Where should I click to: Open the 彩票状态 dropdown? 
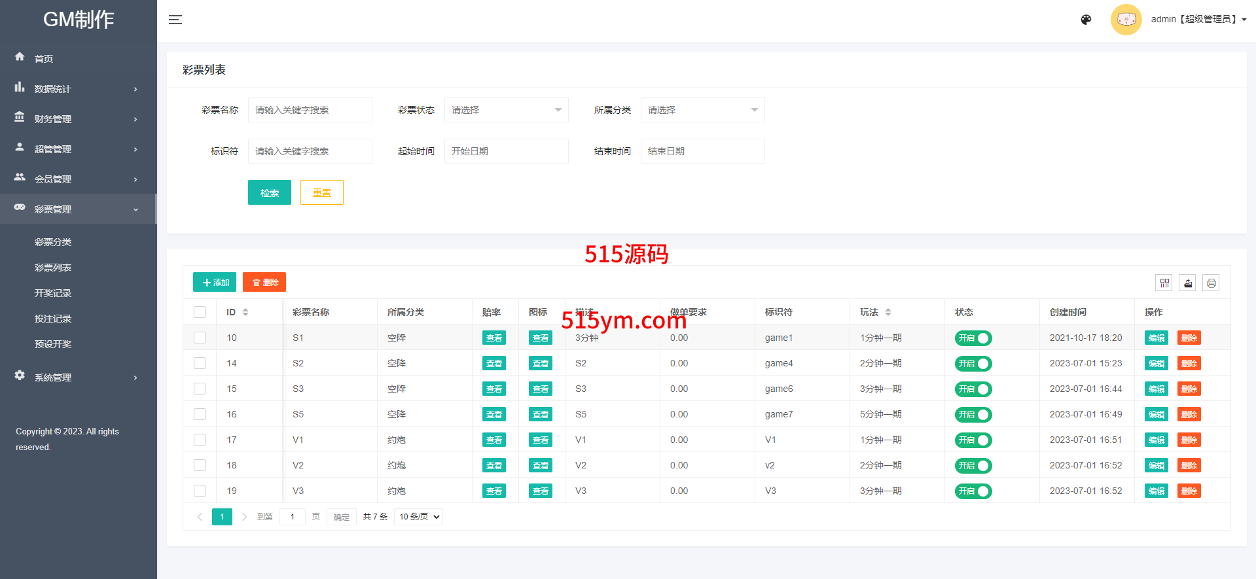(x=506, y=110)
